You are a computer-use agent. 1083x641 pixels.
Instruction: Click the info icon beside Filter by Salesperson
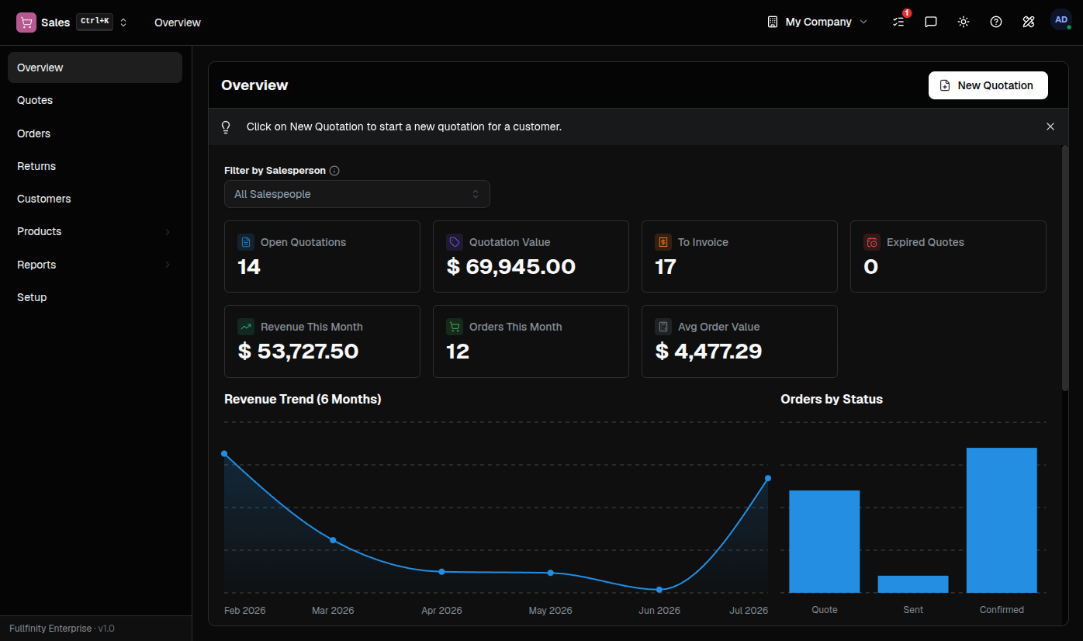click(x=334, y=171)
